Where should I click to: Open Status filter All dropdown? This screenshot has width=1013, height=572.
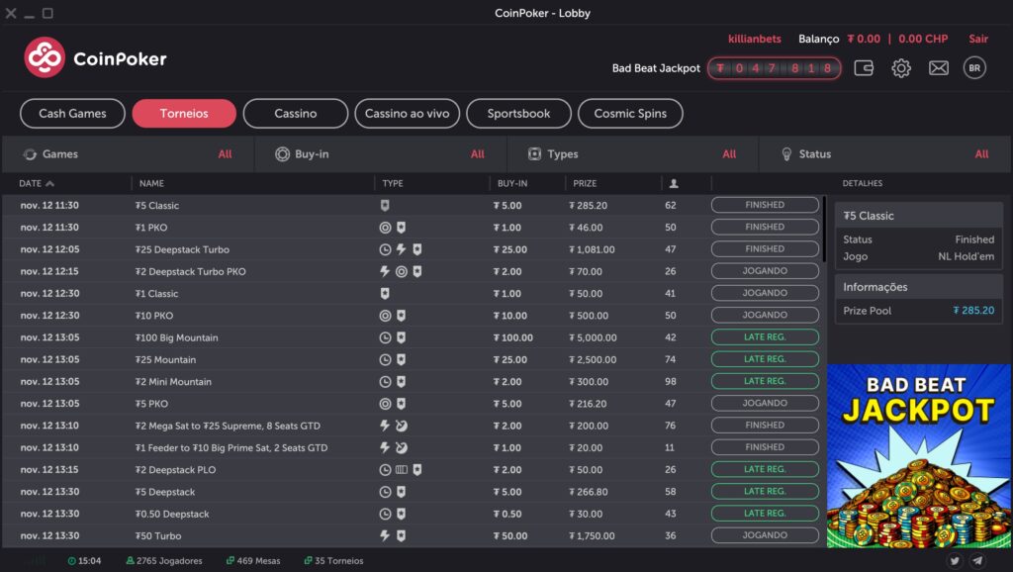pyautogui.click(x=982, y=153)
